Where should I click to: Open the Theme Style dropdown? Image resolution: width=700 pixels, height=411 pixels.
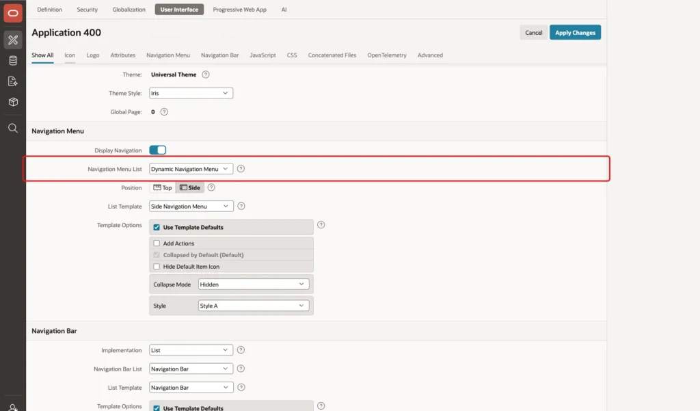[191, 93]
